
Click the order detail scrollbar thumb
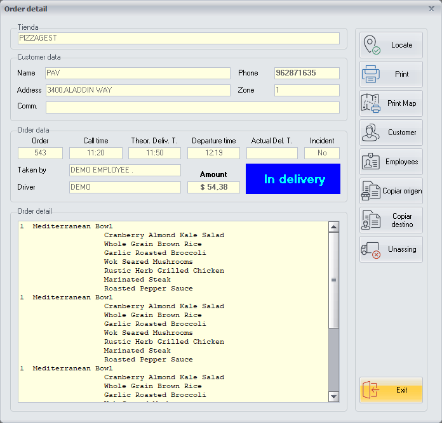tap(333, 280)
